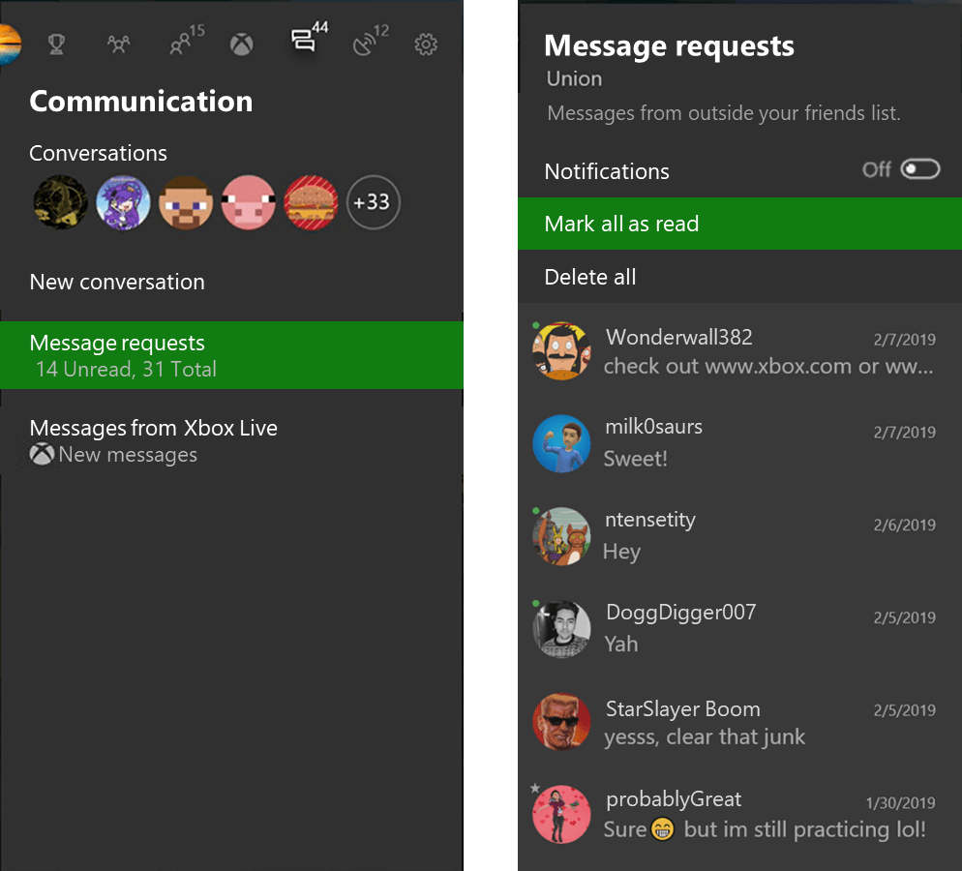Click the Xbox logo beside New messages
Viewport: 962px width, 871px height.
tap(42, 455)
